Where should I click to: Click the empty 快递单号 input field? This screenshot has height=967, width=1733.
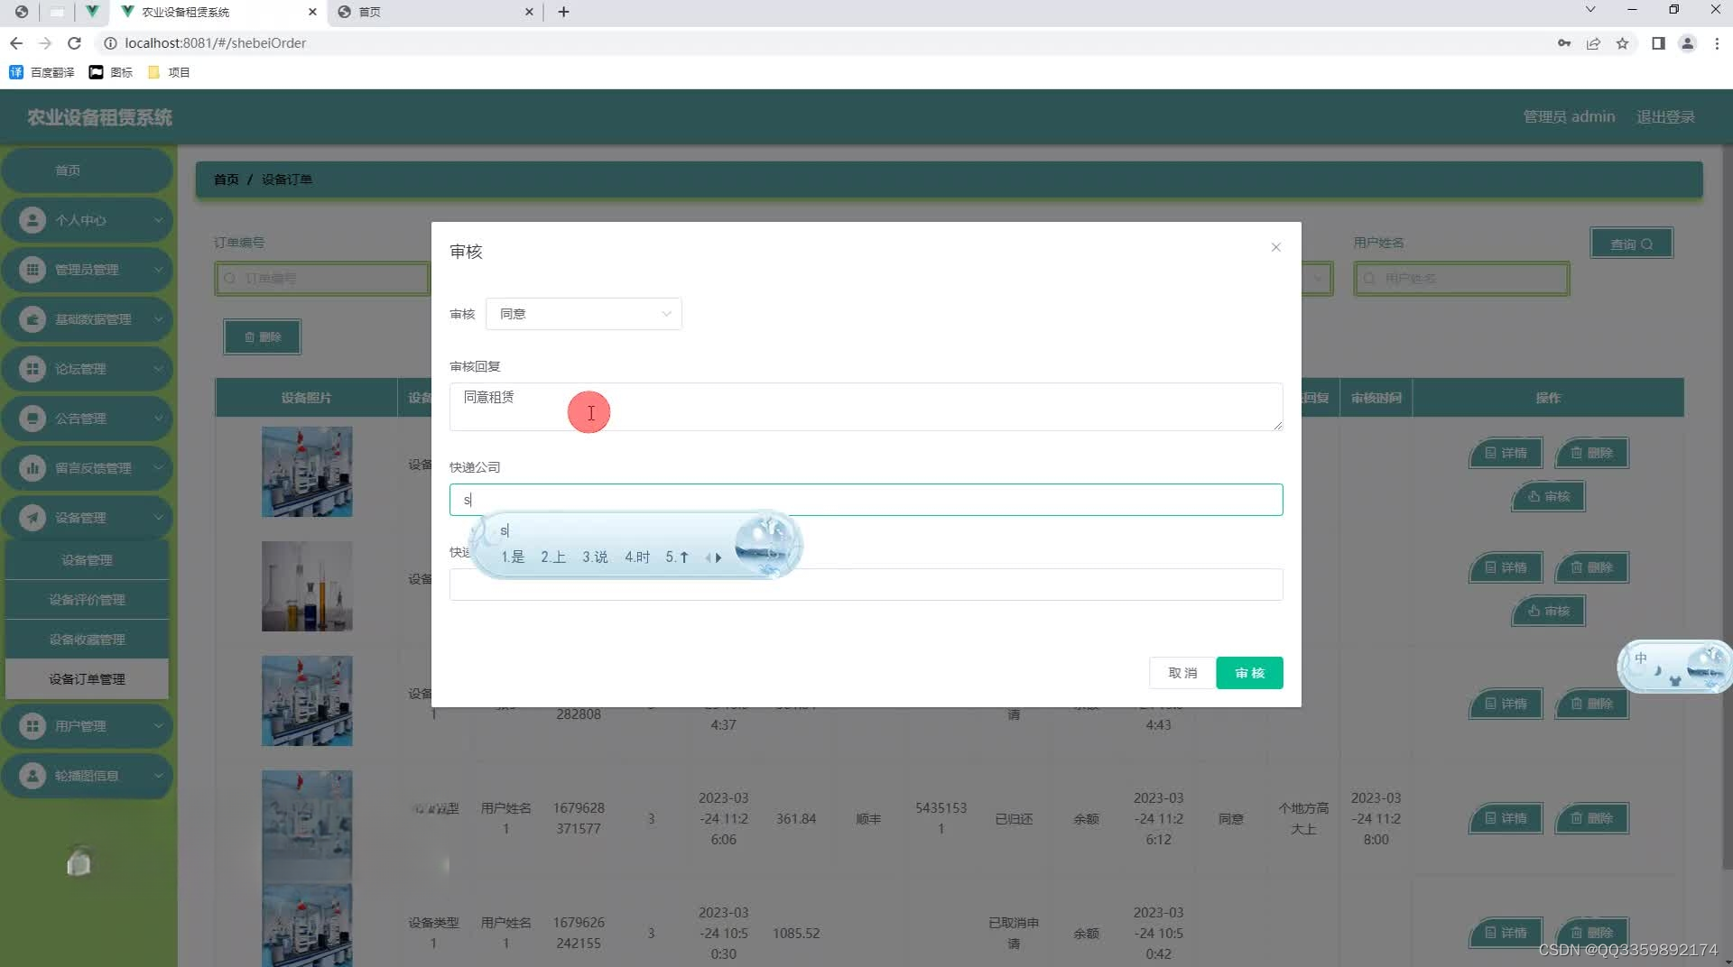866,585
